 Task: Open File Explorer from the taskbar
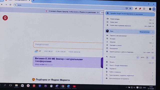pyautogui.click(x=16, y=85)
